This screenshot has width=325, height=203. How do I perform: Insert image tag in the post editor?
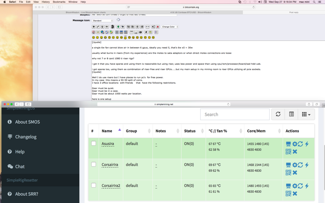pos(98,32)
